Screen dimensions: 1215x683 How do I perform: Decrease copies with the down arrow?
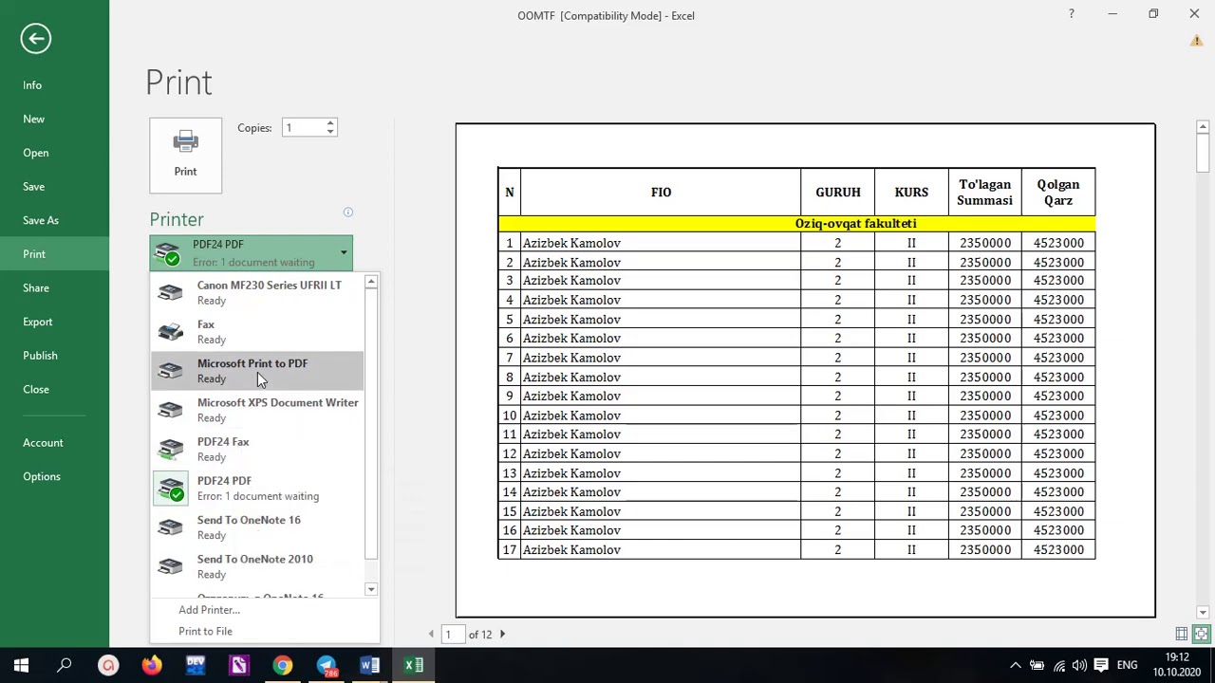click(330, 132)
